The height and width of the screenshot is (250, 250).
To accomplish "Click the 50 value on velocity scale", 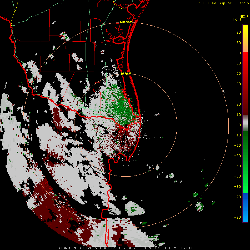I will tap(239, 74).
